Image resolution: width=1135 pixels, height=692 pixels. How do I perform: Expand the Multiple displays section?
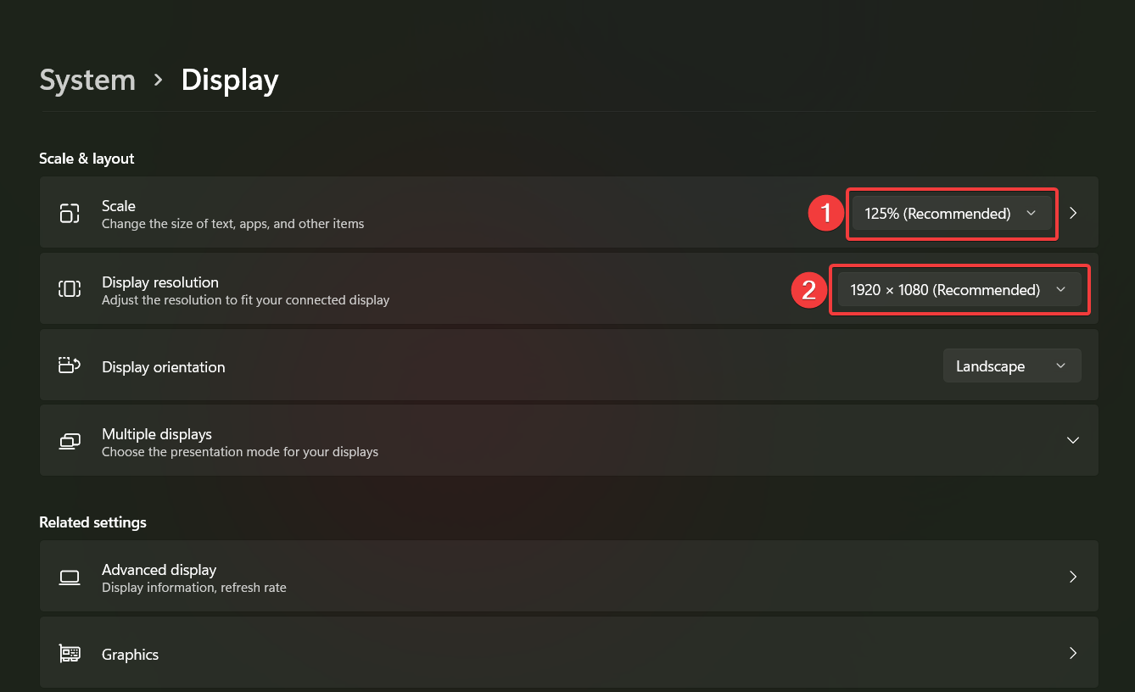click(x=1073, y=440)
